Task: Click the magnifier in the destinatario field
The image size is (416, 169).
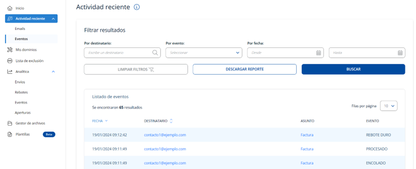Action: (x=155, y=53)
